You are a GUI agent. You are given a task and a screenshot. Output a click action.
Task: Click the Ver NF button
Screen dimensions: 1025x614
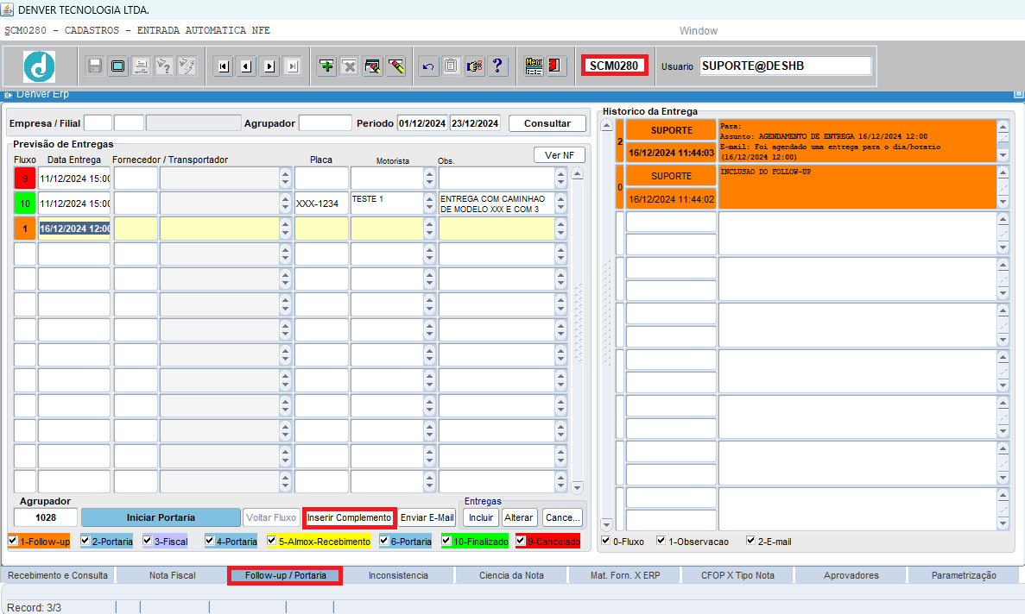(560, 155)
